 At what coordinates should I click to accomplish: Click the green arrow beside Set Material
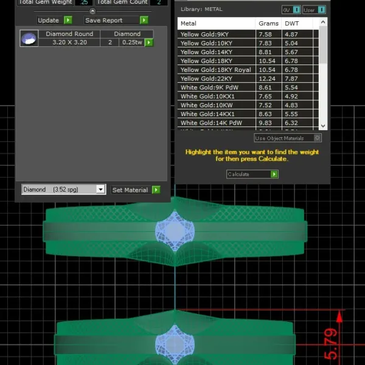156,190
